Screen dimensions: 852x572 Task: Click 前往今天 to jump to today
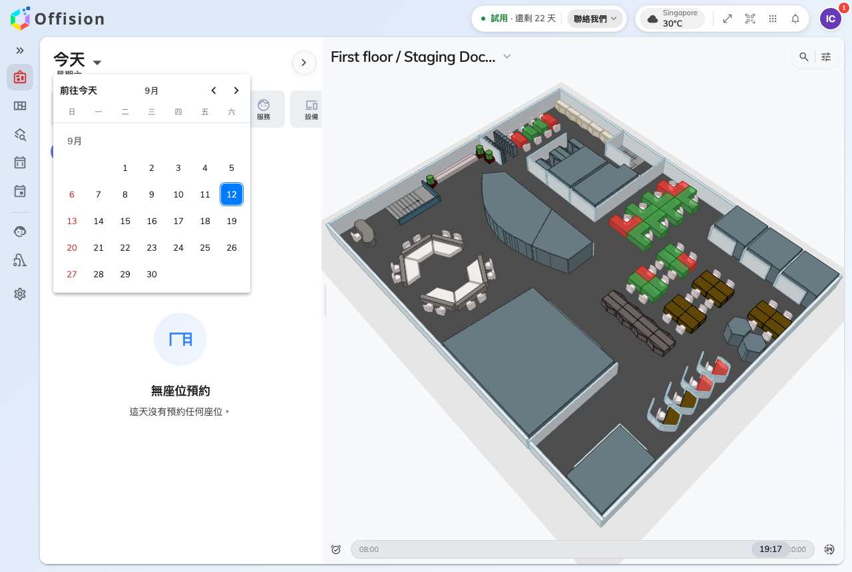(79, 90)
